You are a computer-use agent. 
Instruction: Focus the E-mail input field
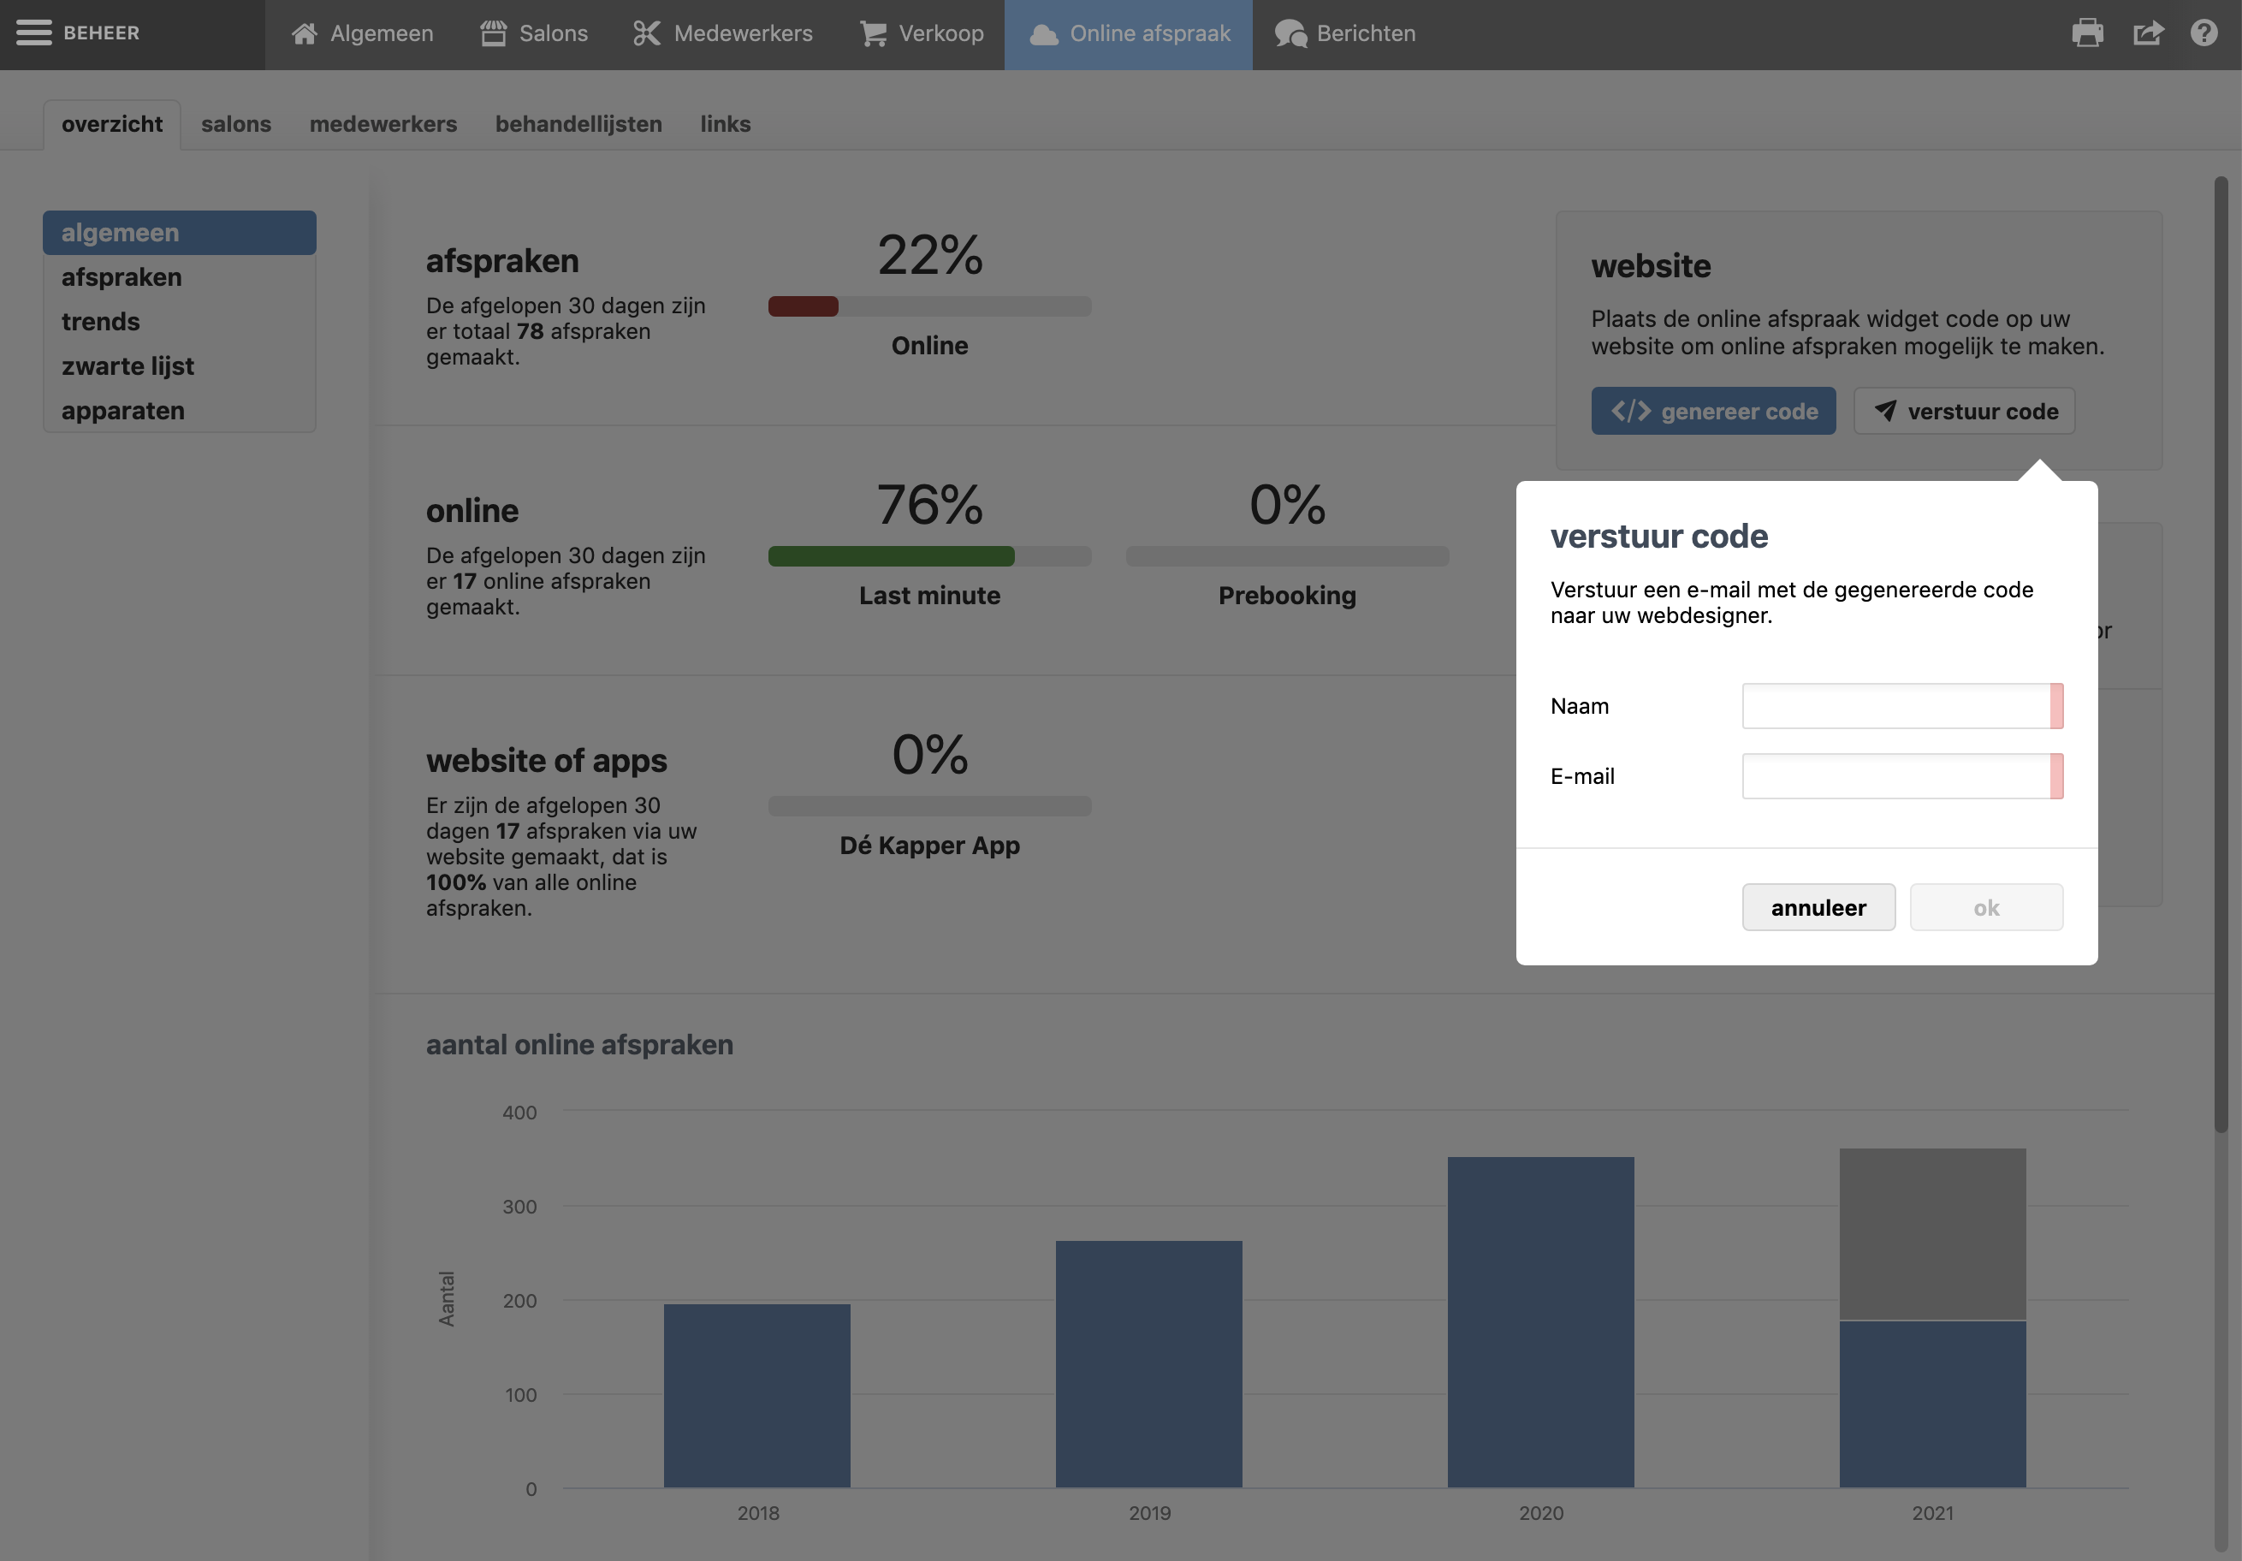(1895, 776)
